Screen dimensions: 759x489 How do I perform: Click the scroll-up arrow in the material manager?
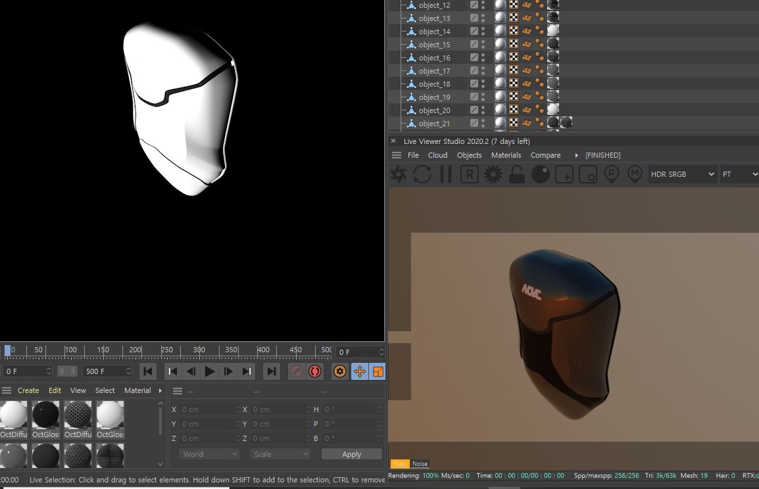pos(160,404)
